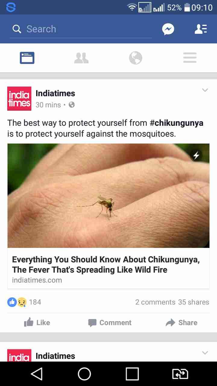Expand the chikungunya post's options chevron

[205, 90]
